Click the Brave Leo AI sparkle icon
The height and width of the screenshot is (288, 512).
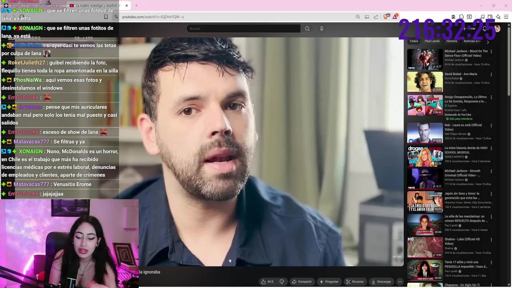point(498,17)
